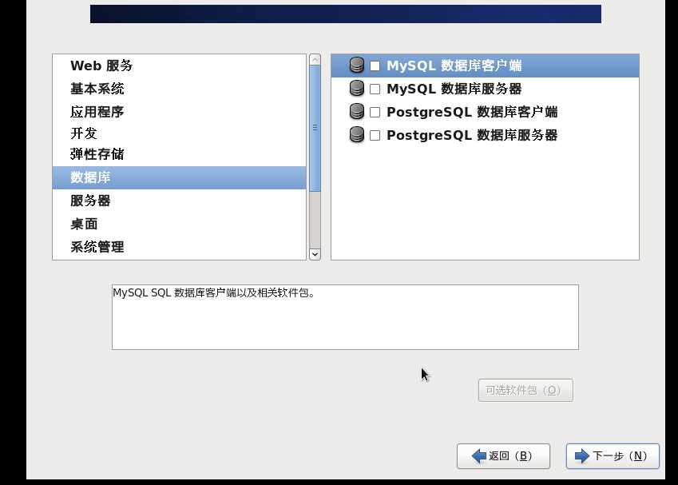Enable the MySQL 数据库客户端 checkbox

(375, 66)
